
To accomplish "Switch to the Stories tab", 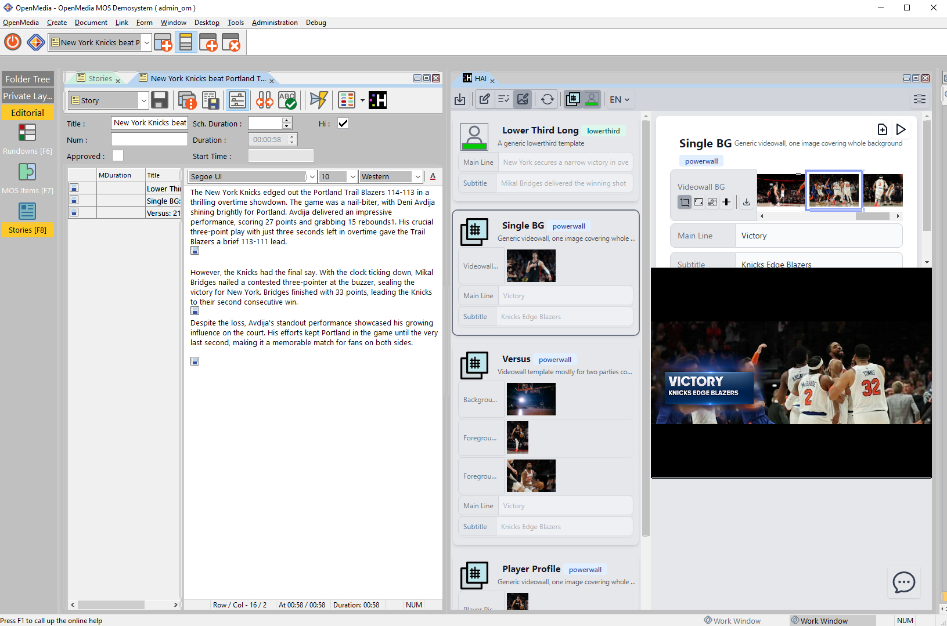I will coord(100,78).
